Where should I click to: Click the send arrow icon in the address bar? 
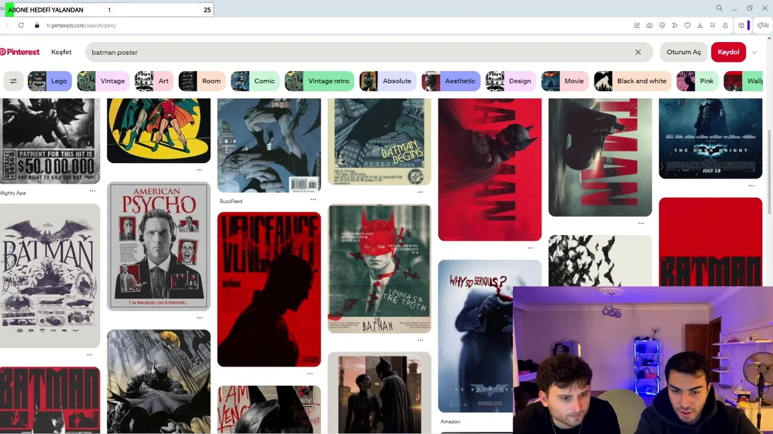click(675, 25)
